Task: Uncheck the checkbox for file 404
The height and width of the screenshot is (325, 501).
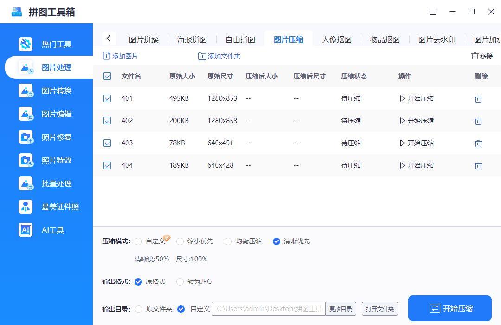Action: 107,165
